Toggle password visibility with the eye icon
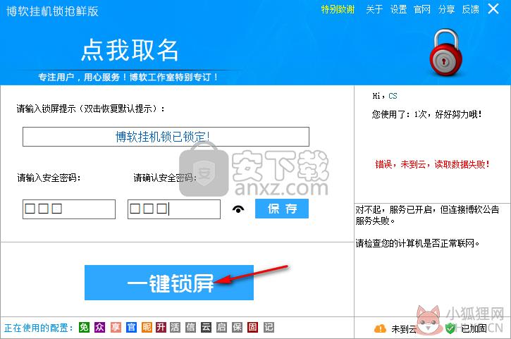 pos(238,209)
